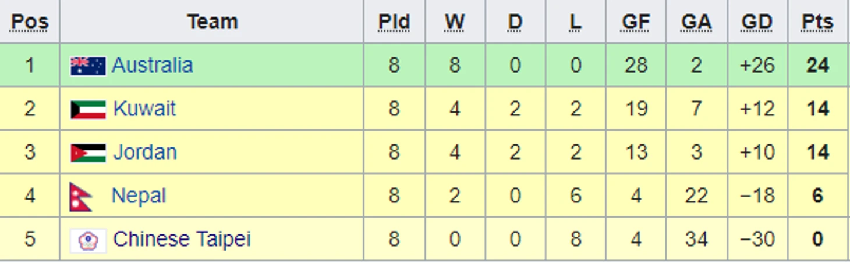Open the Jordan team link
The height and width of the screenshot is (264, 850).
pyautogui.click(x=145, y=152)
